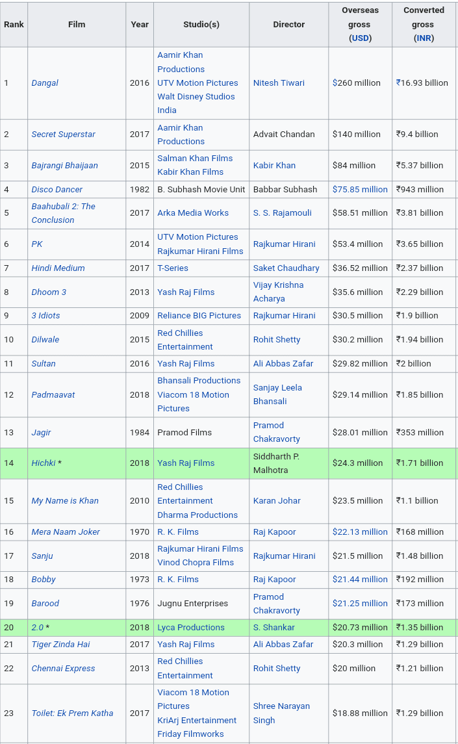Open the Dangal film link
The image size is (458, 744).
point(45,83)
